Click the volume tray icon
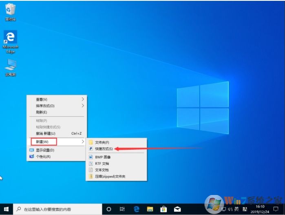 230,209
